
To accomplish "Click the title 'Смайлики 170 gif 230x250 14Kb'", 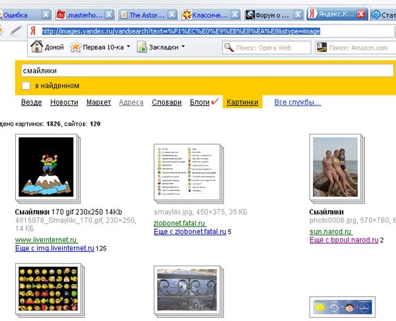I will [69, 212].
